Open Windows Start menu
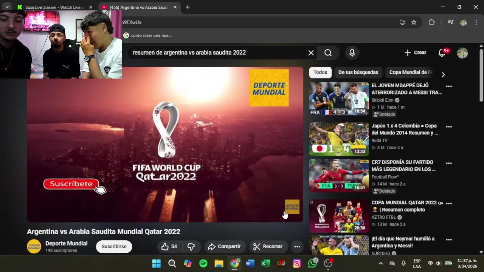 [157, 263]
